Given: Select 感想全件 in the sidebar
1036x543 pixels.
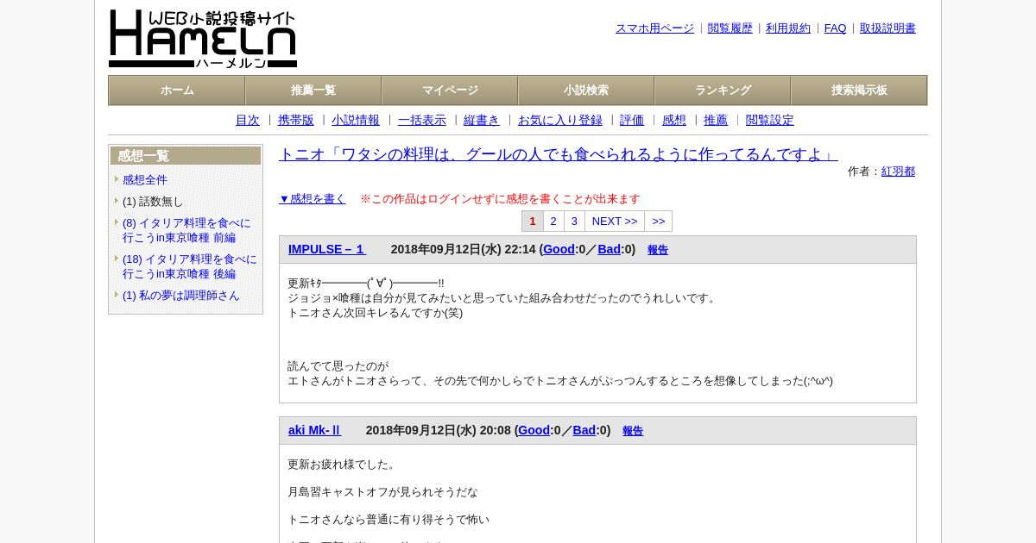Looking at the screenshot, I should tap(145, 180).
